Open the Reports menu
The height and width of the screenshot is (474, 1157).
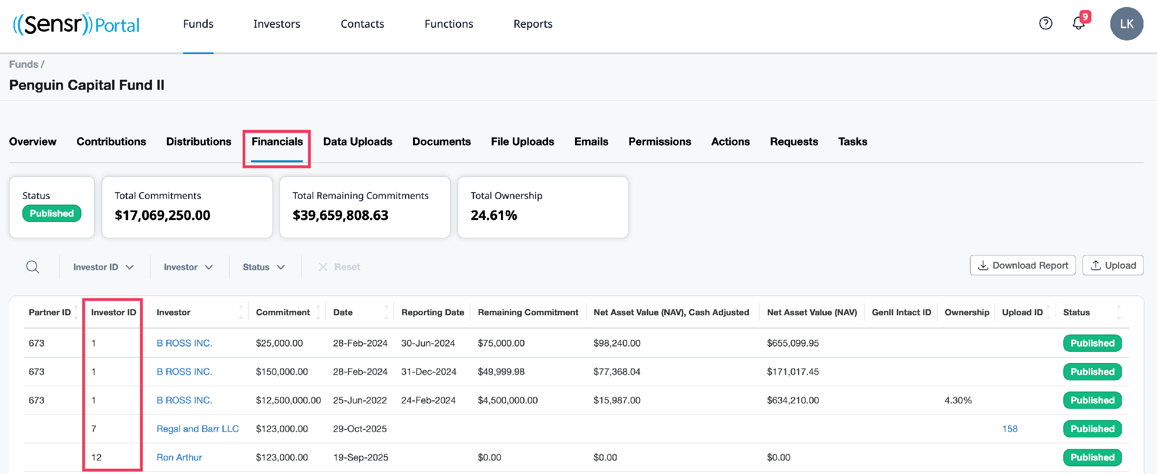tap(533, 24)
